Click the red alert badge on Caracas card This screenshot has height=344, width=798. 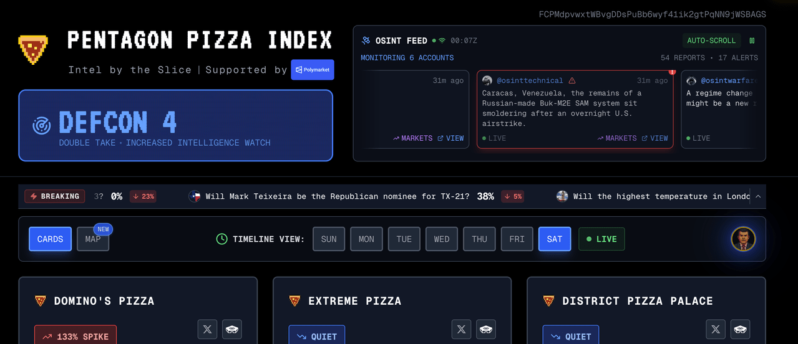[x=672, y=72]
